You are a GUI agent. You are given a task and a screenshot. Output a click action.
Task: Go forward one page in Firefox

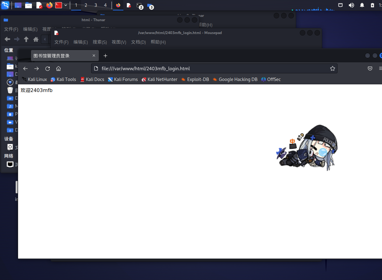coord(37,68)
